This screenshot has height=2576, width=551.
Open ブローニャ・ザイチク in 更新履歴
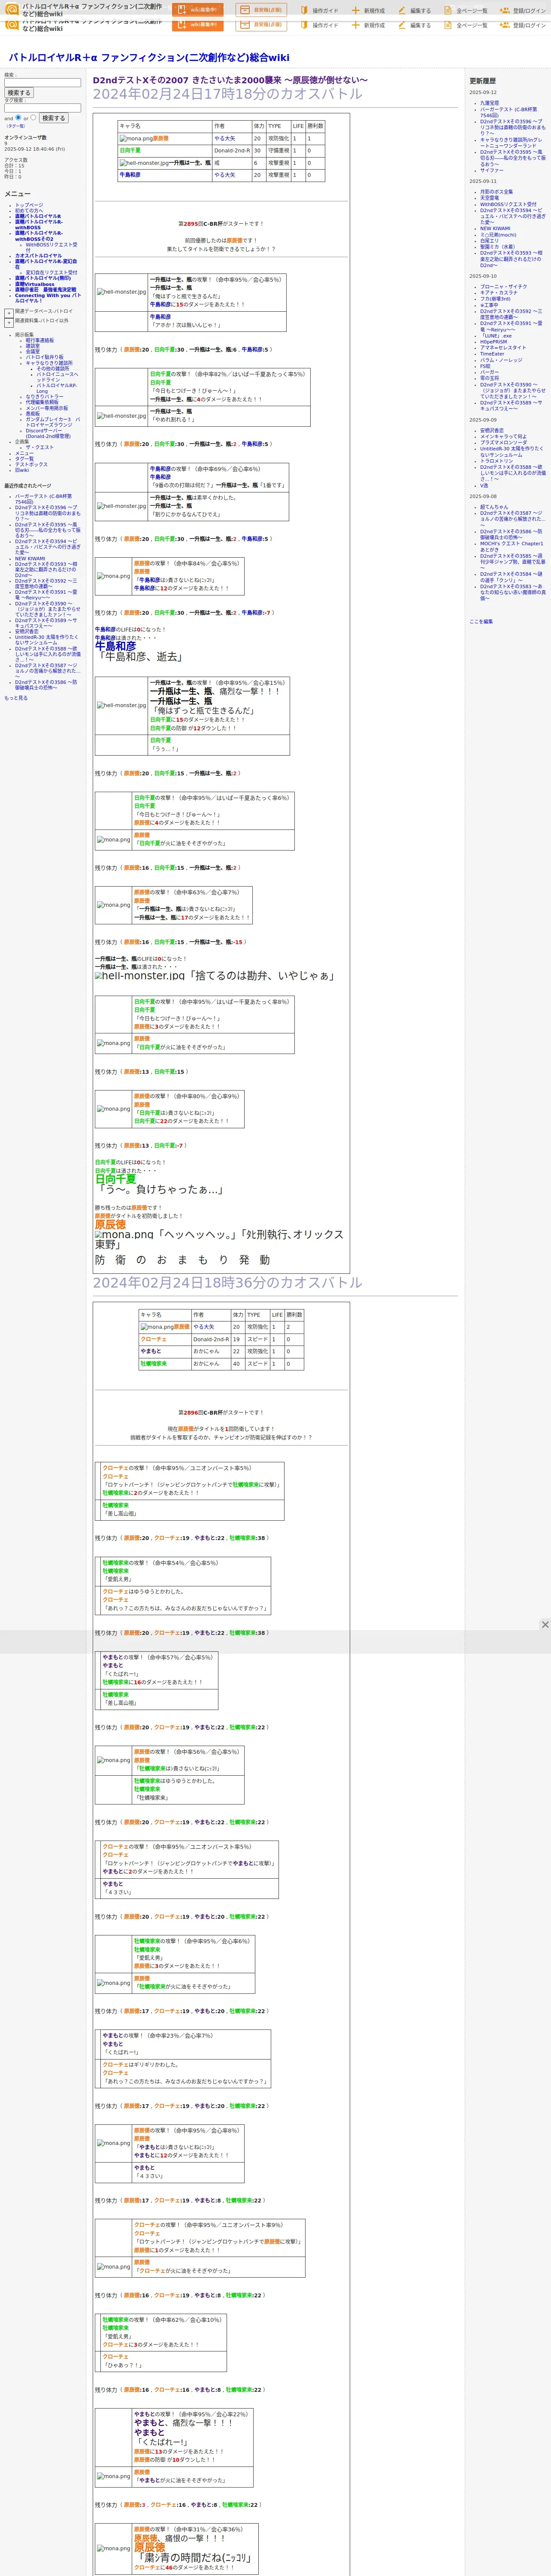(x=503, y=287)
